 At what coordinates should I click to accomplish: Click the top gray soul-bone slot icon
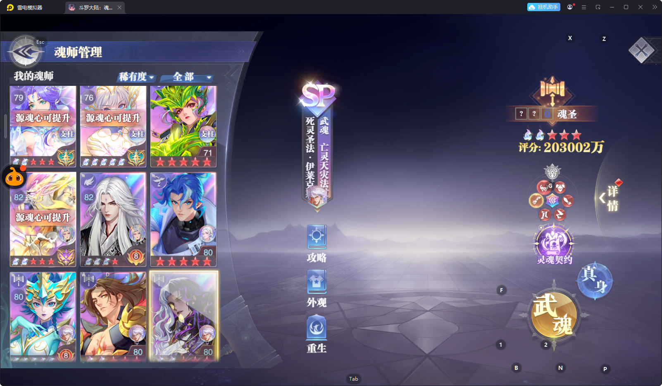click(x=552, y=172)
